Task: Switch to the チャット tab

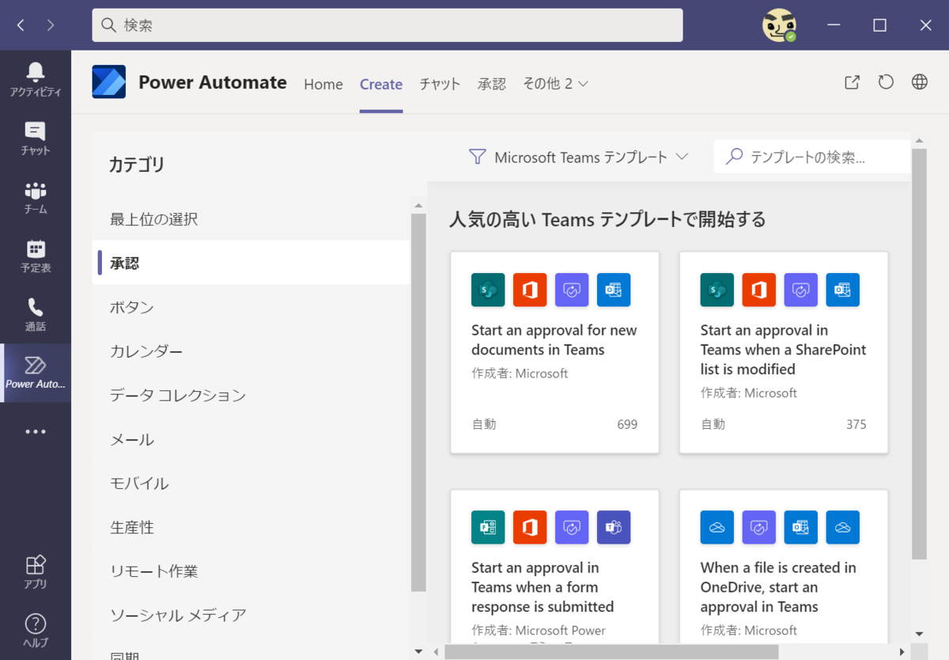Action: tap(440, 84)
